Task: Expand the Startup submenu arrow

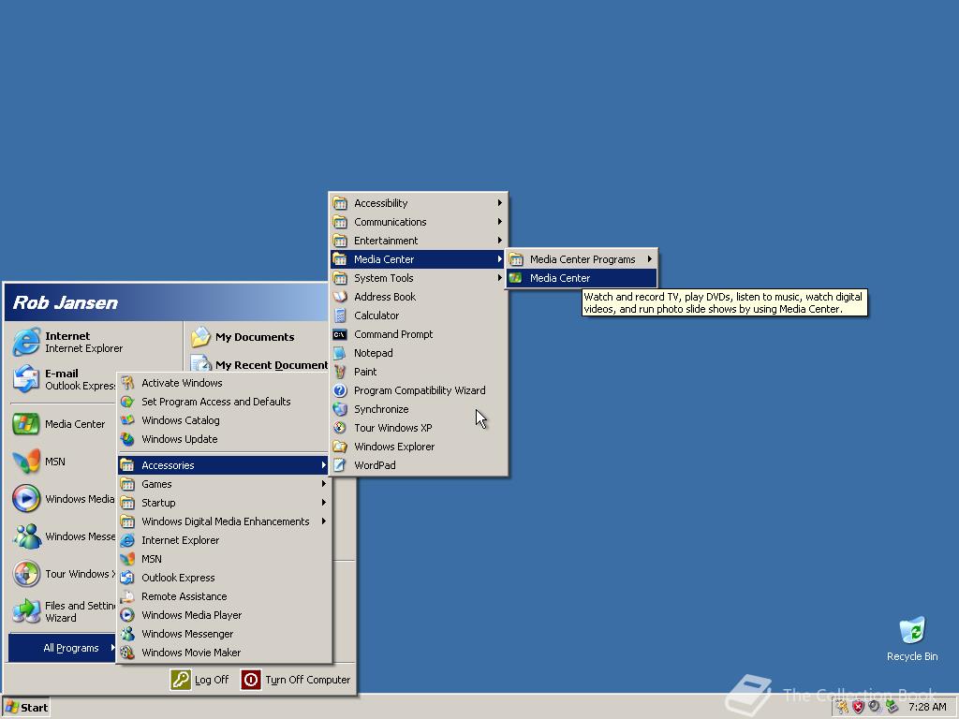Action: point(323,503)
